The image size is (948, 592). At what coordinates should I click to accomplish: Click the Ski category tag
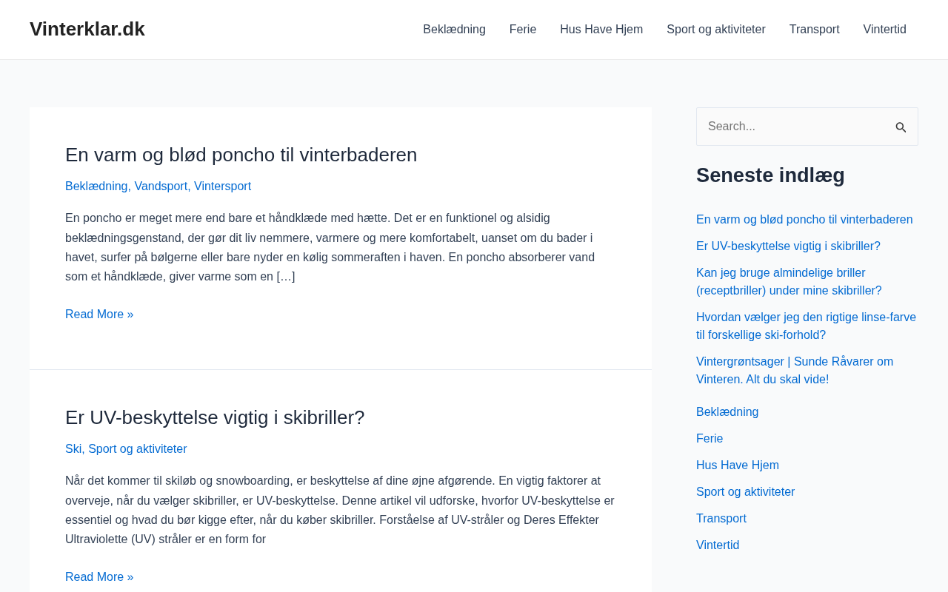[73, 449]
